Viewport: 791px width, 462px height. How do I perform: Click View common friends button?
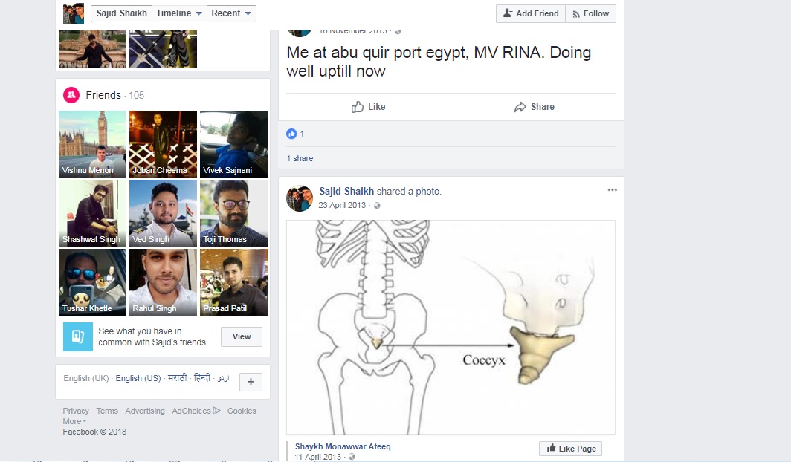click(241, 336)
